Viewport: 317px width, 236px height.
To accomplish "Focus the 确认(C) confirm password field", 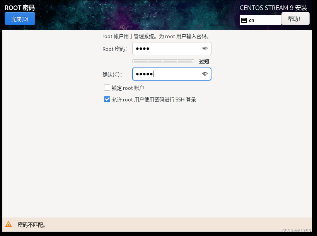I will click(x=172, y=74).
